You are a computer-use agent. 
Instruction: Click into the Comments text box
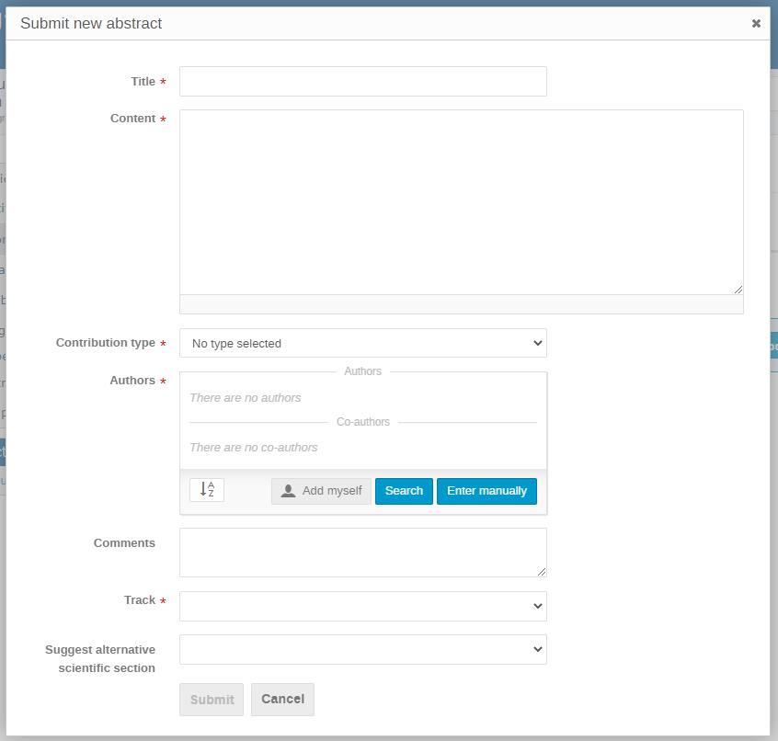click(362, 552)
